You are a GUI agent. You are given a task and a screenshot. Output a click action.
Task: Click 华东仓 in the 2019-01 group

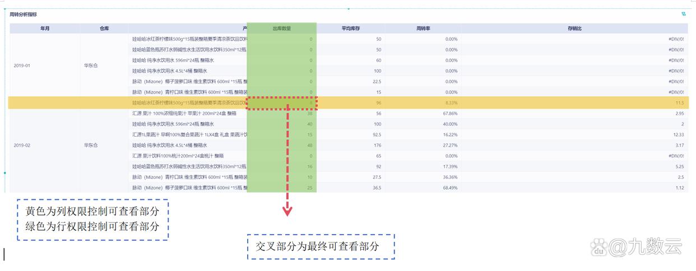coord(91,66)
